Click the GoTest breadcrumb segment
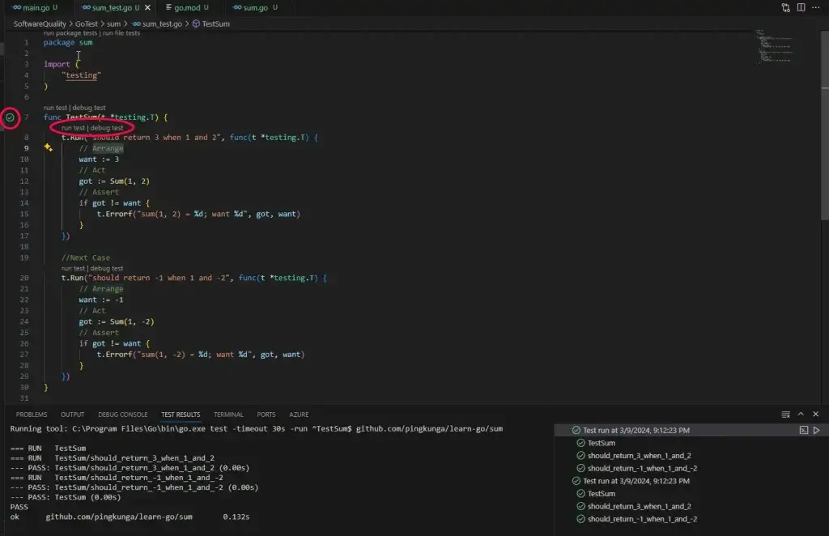 [x=86, y=23]
